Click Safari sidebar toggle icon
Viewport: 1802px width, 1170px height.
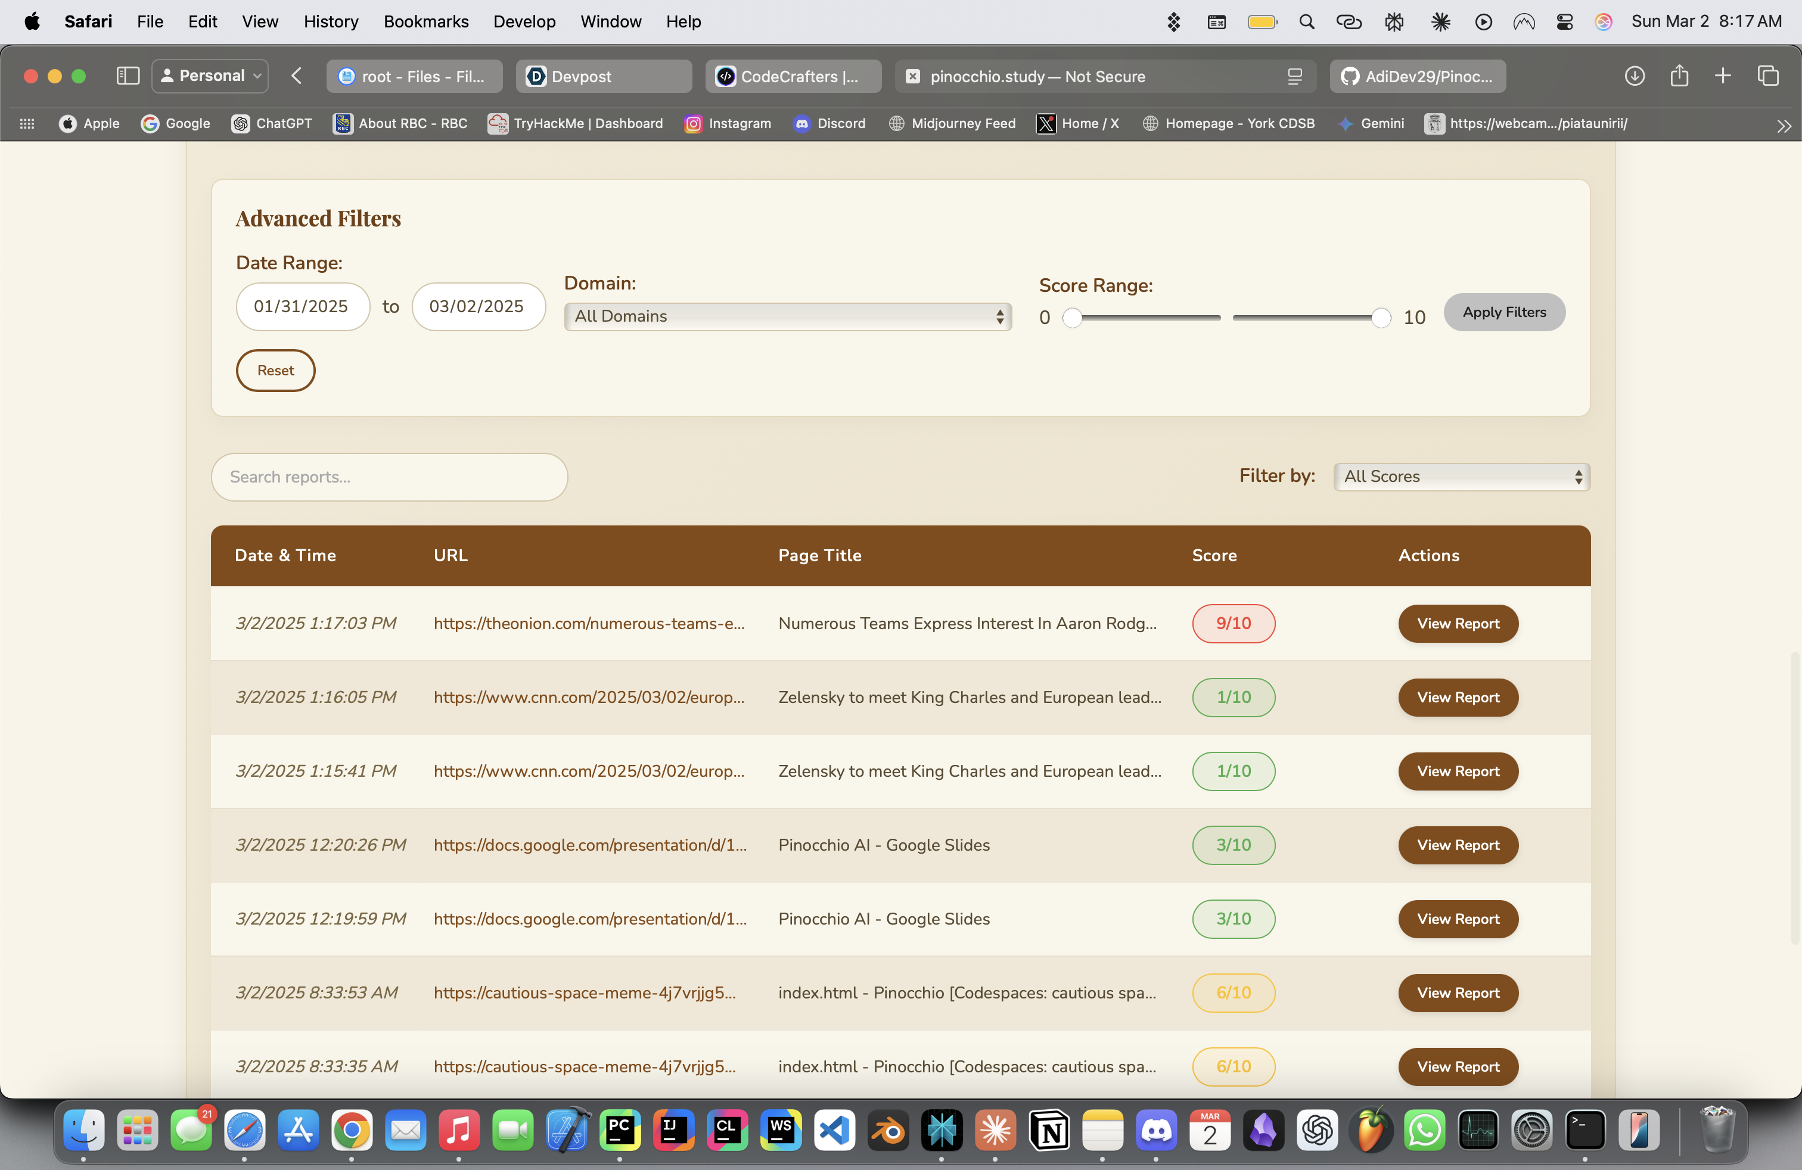[x=127, y=76]
